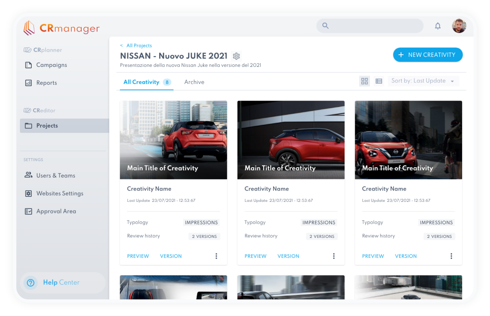Switch to list view layout
490x316 pixels.
coord(379,81)
